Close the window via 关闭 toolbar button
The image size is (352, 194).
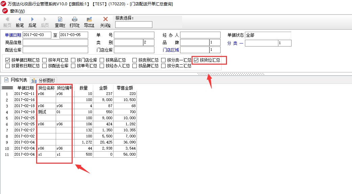point(105,22)
